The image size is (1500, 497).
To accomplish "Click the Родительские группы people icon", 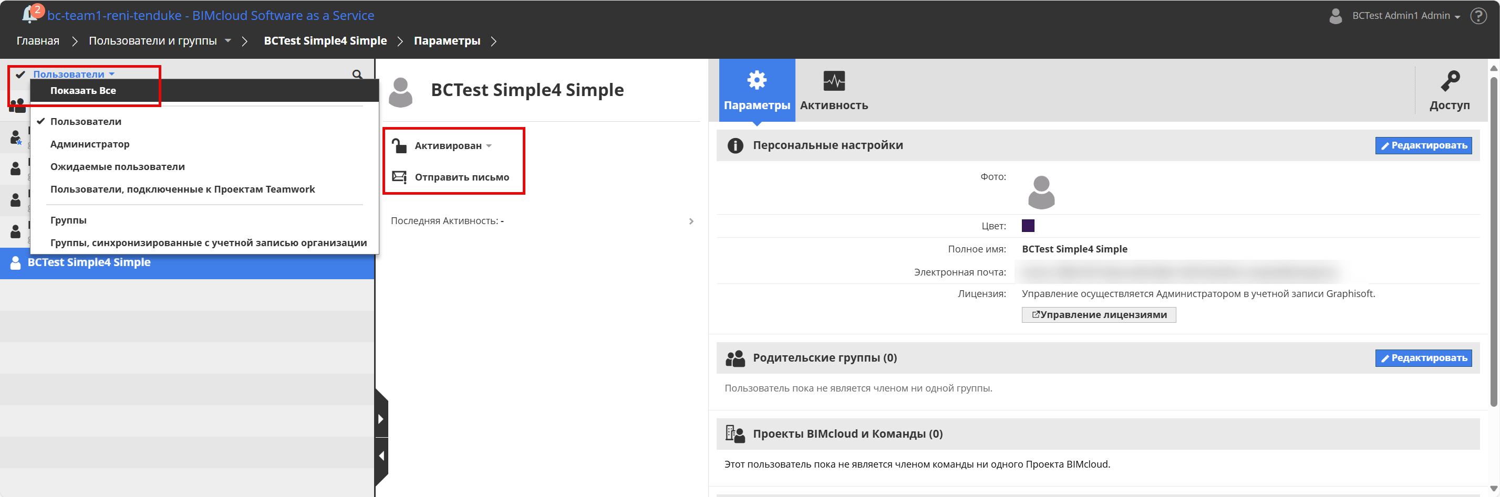I will click(x=735, y=358).
